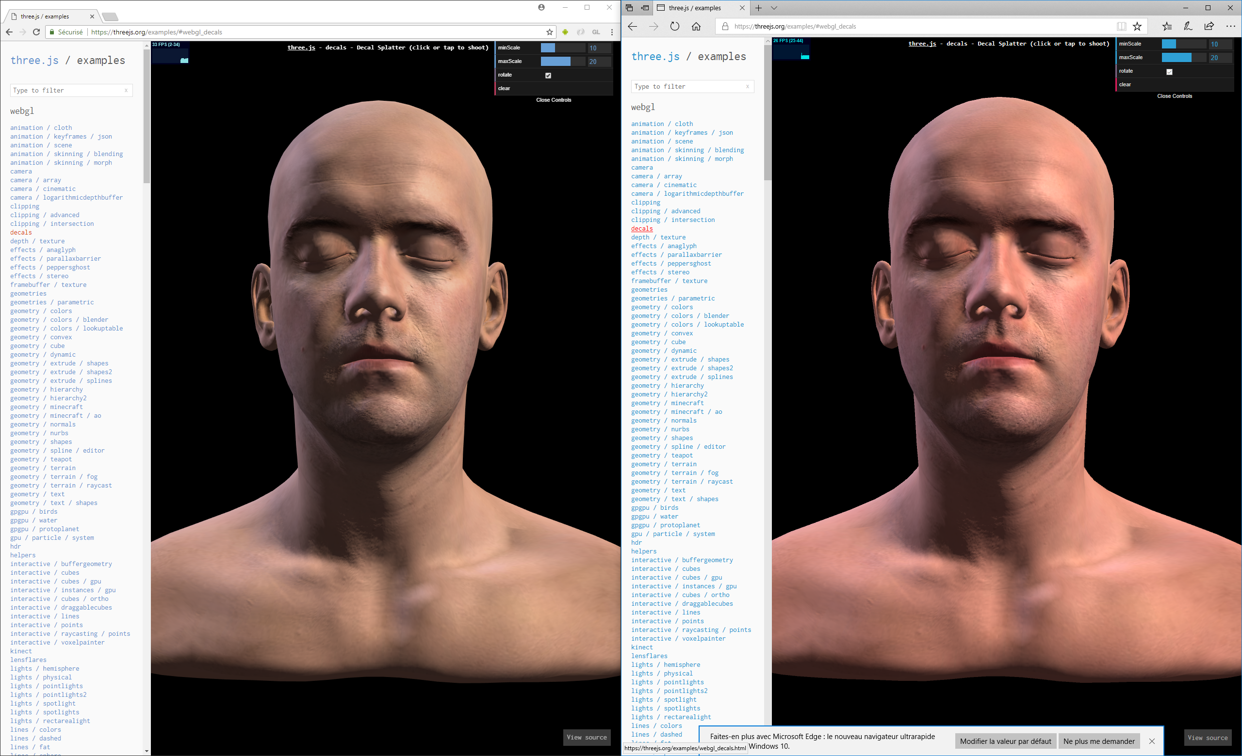Open Chrome's three-dot menu
Viewport: 1242px width, 756px height.
tap(612, 31)
